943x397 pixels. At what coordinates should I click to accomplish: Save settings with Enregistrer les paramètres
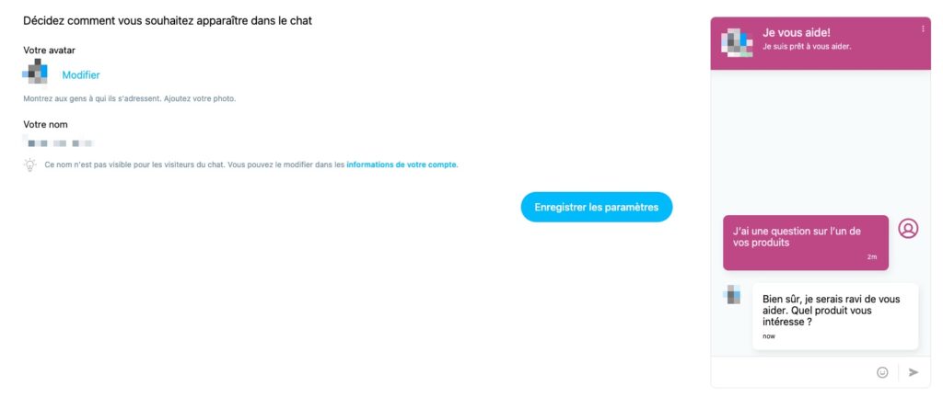click(596, 208)
